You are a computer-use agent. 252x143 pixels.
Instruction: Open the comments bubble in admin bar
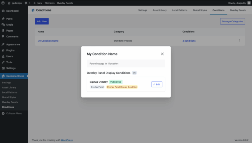pos(27,3)
